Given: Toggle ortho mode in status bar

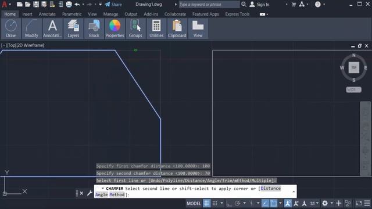Looking at the screenshot, I should click(229, 203).
